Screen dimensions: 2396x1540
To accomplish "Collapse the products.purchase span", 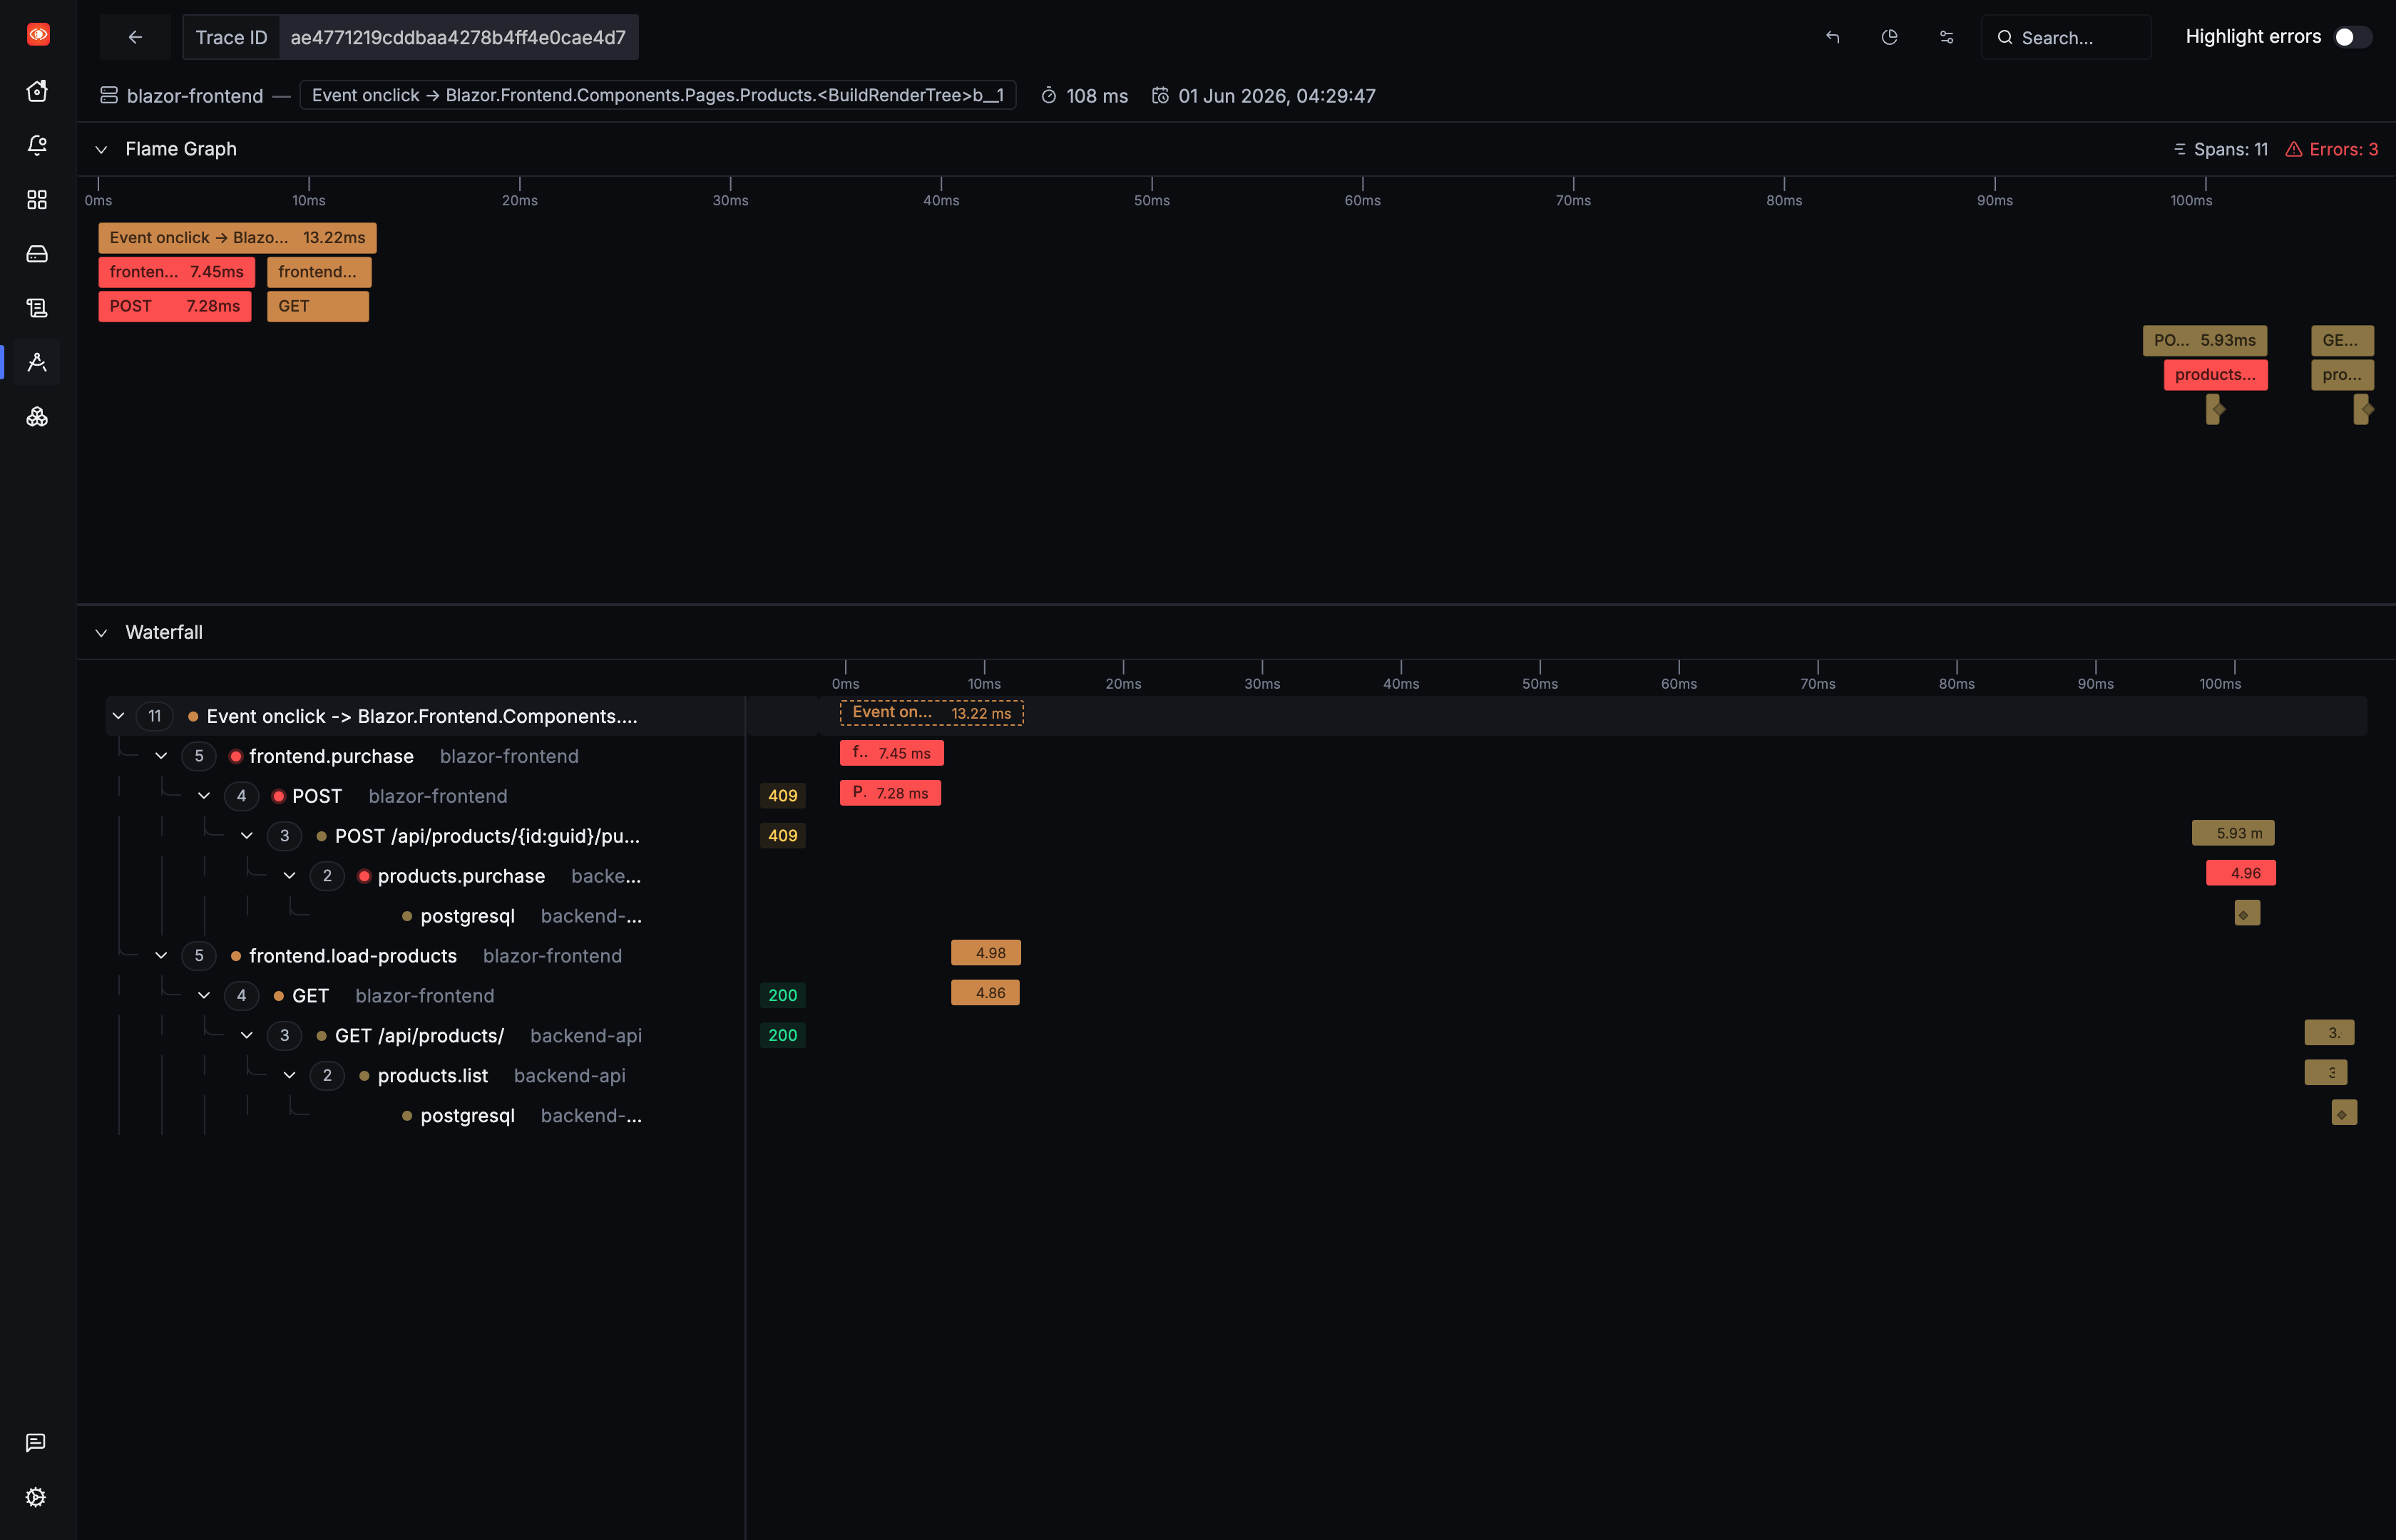I will coord(289,876).
